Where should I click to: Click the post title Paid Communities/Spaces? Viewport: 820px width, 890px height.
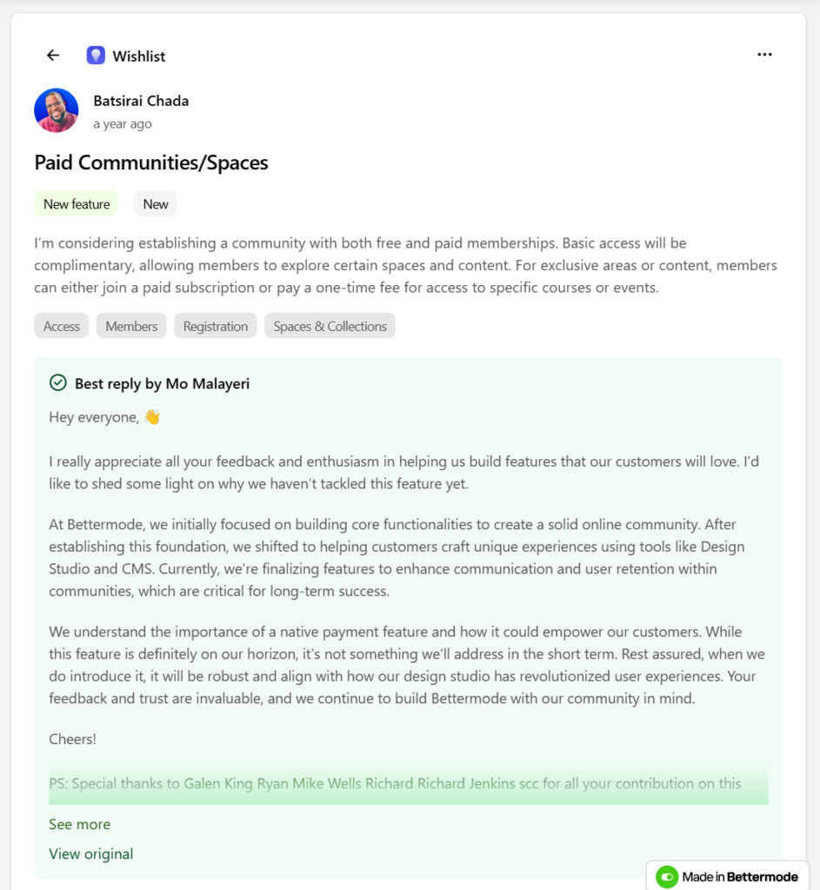[150, 163]
